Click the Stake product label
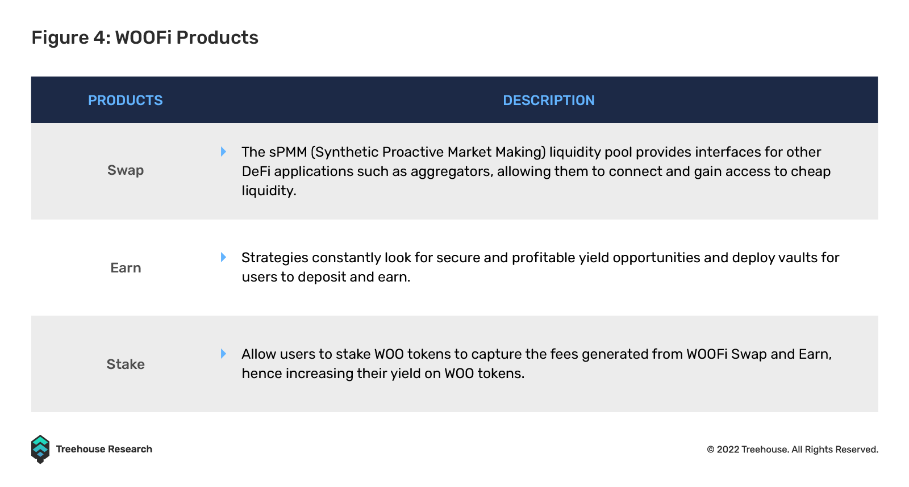 click(126, 364)
